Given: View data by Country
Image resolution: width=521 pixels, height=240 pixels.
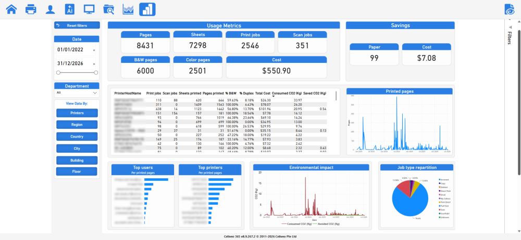Looking at the screenshot, I should click(x=77, y=137).
